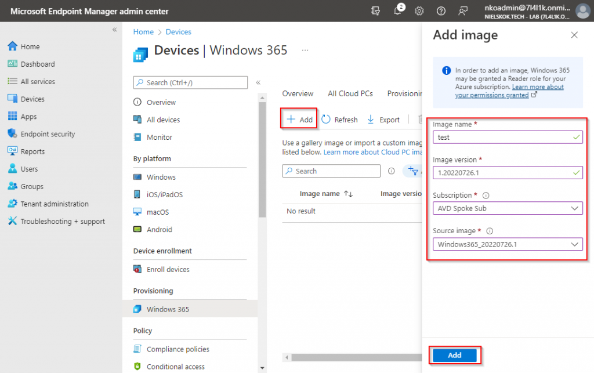Open Groups in the sidebar
The image size is (594, 373).
(x=26, y=186)
